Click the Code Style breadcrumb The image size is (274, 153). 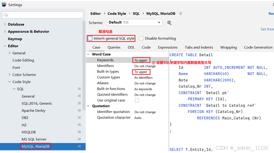(117, 13)
